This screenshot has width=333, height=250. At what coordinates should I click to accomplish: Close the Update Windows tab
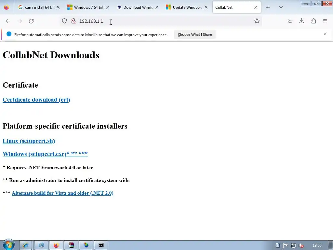[x=206, y=7]
